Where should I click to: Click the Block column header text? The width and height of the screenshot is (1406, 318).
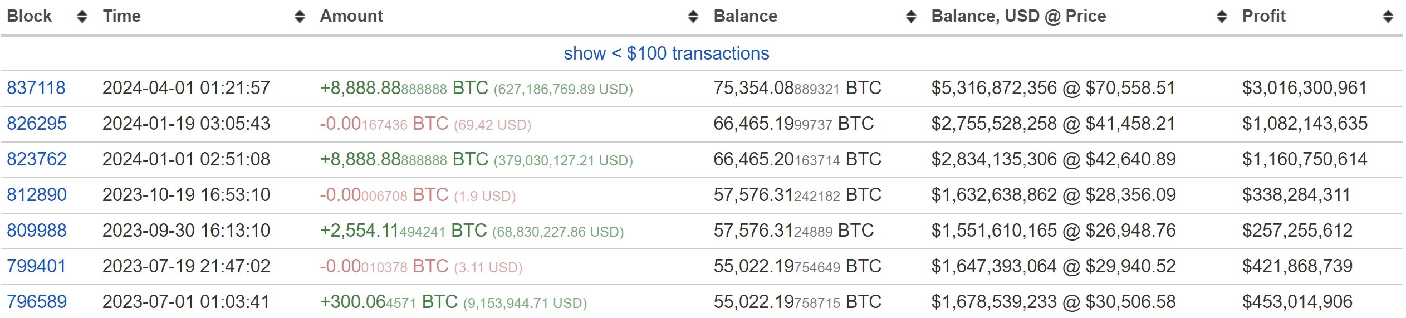(29, 16)
